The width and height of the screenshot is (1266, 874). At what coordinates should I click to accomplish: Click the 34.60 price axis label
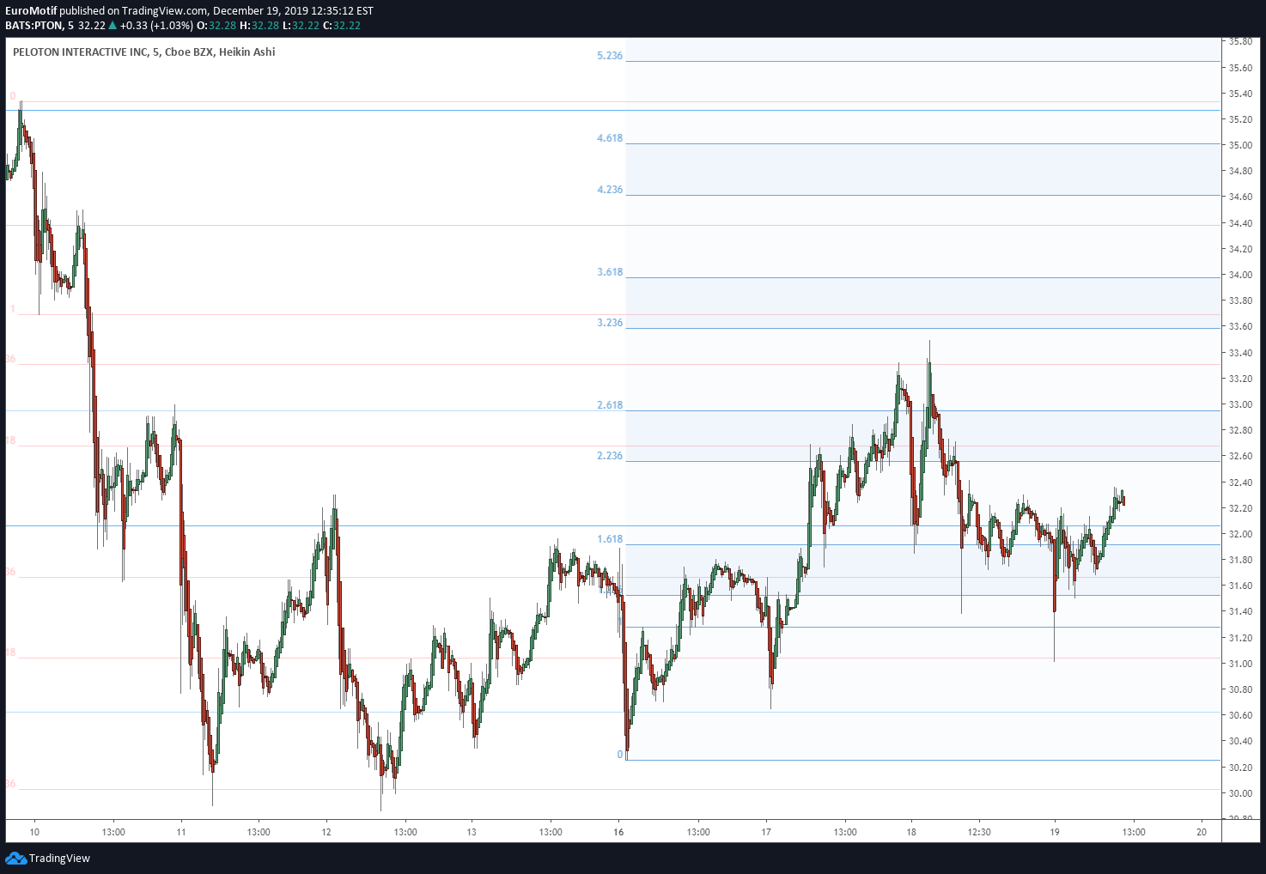pos(1240,197)
